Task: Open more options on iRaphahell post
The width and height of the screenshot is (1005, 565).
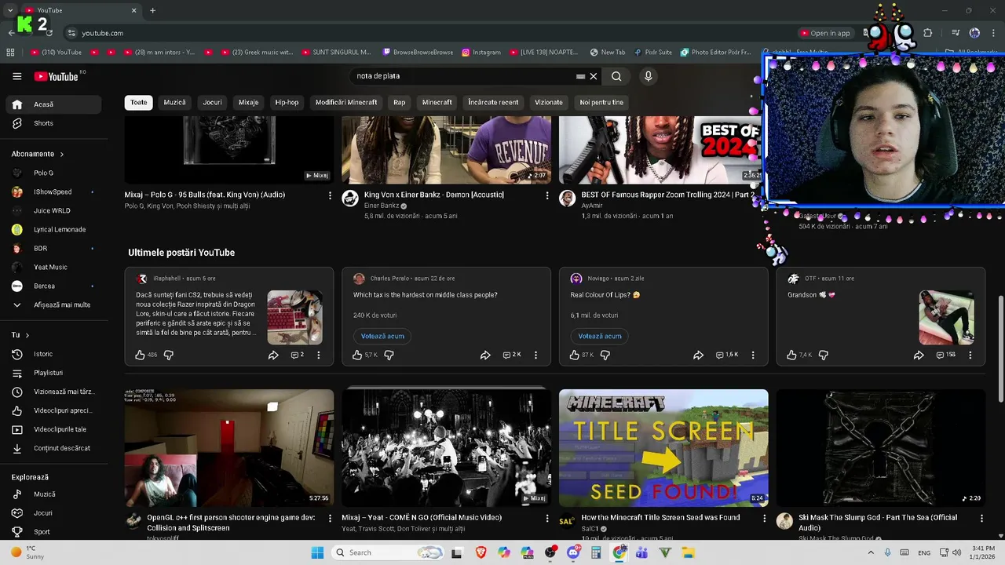Action: tap(318, 355)
